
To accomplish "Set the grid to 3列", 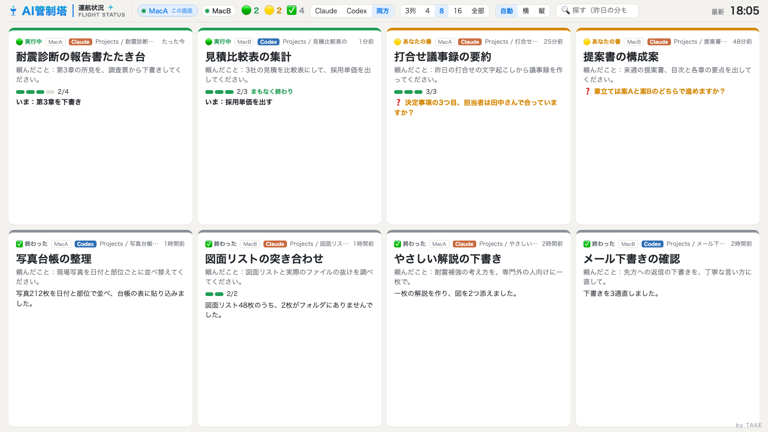I will coord(411,11).
